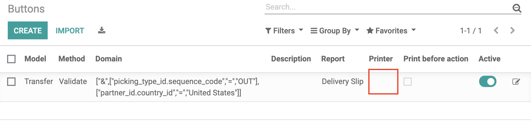The height and width of the screenshot is (121, 531).
Task: Focus the Search input field
Action: (387, 7)
